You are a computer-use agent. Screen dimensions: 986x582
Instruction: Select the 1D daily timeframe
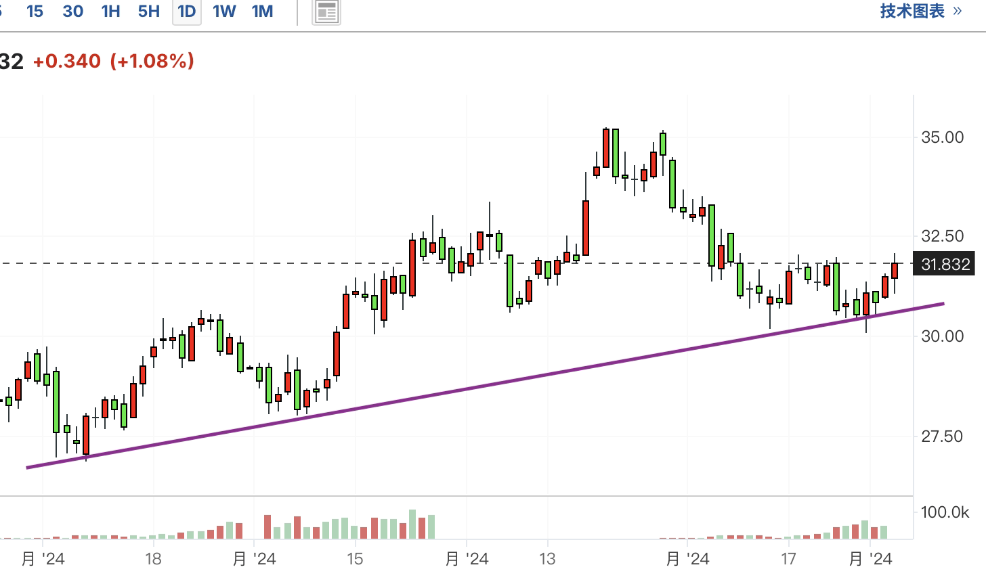tap(186, 12)
